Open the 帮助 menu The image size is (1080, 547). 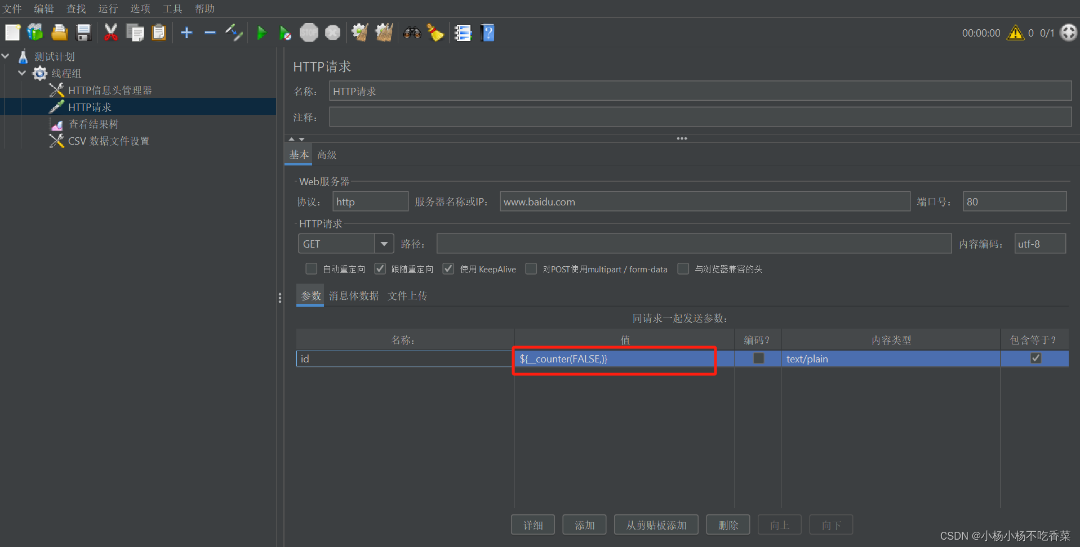205,8
